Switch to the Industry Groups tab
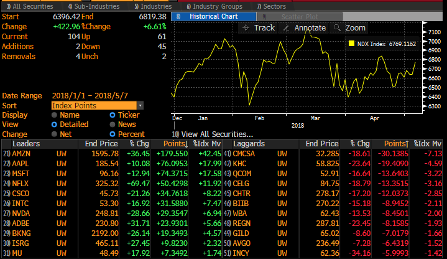The height and width of the screenshot is (259, 447). point(214,6)
